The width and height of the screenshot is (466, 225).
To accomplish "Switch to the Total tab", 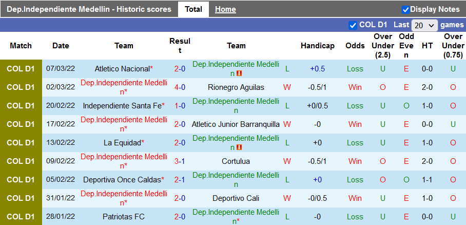I will pos(193,9).
